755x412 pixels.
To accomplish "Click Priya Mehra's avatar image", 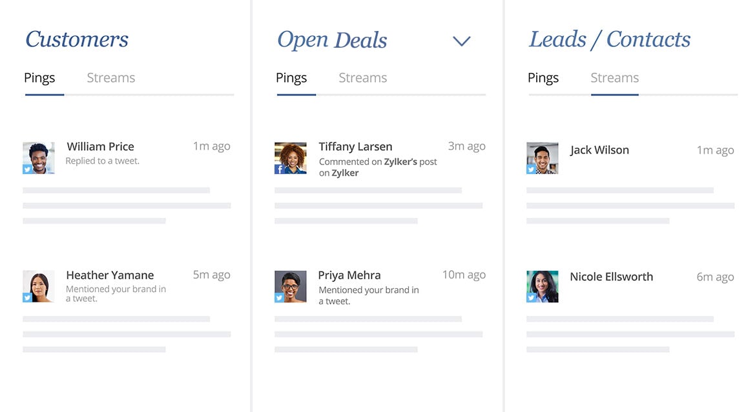I will 291,286.
